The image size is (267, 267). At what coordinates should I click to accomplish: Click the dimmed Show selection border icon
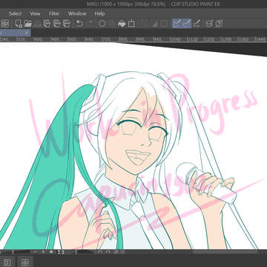click(163, 24)
